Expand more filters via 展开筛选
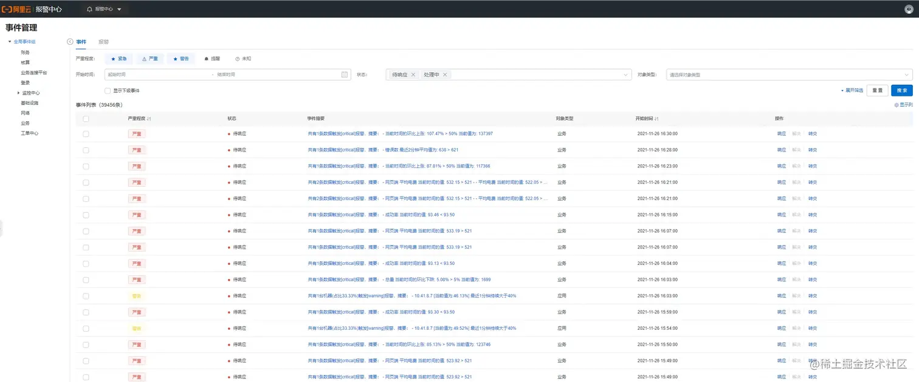The height and width of the screenshot is (382, 919). 852,90
